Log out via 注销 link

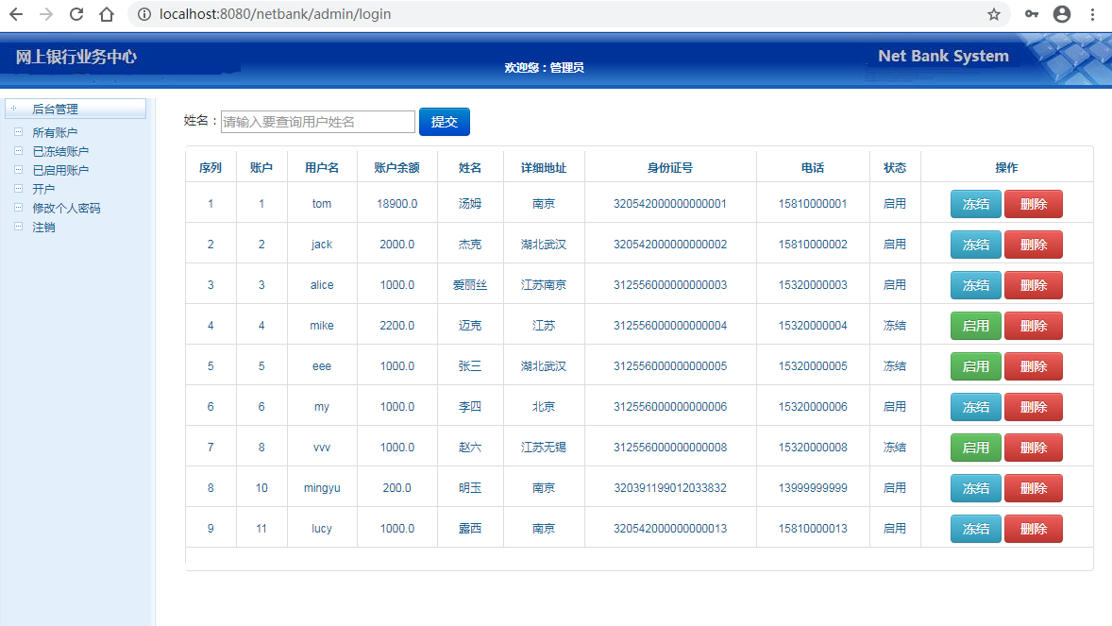pyautogui.click(x=44, y=226)
